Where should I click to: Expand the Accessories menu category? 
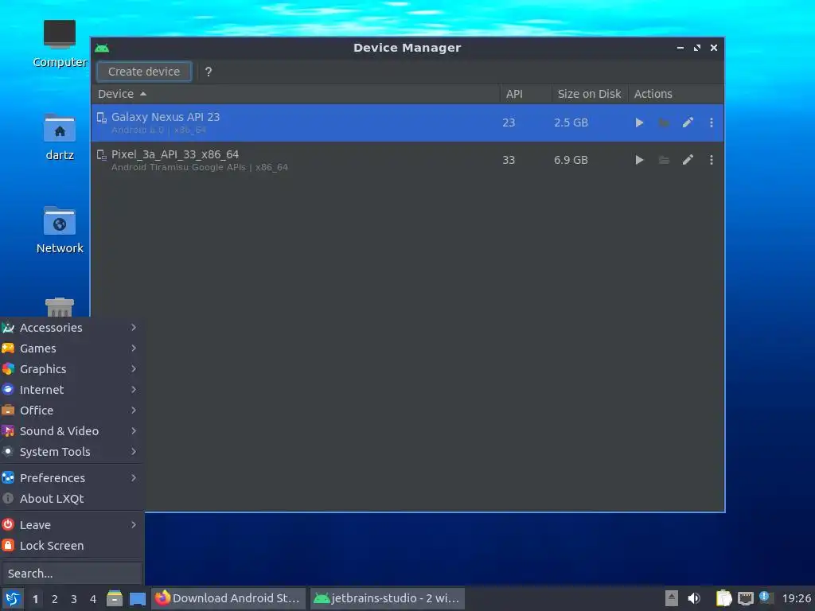pos(72,328)
